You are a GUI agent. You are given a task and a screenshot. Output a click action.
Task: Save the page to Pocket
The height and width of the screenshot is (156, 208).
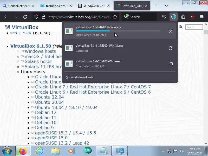[x=164, y=17]
